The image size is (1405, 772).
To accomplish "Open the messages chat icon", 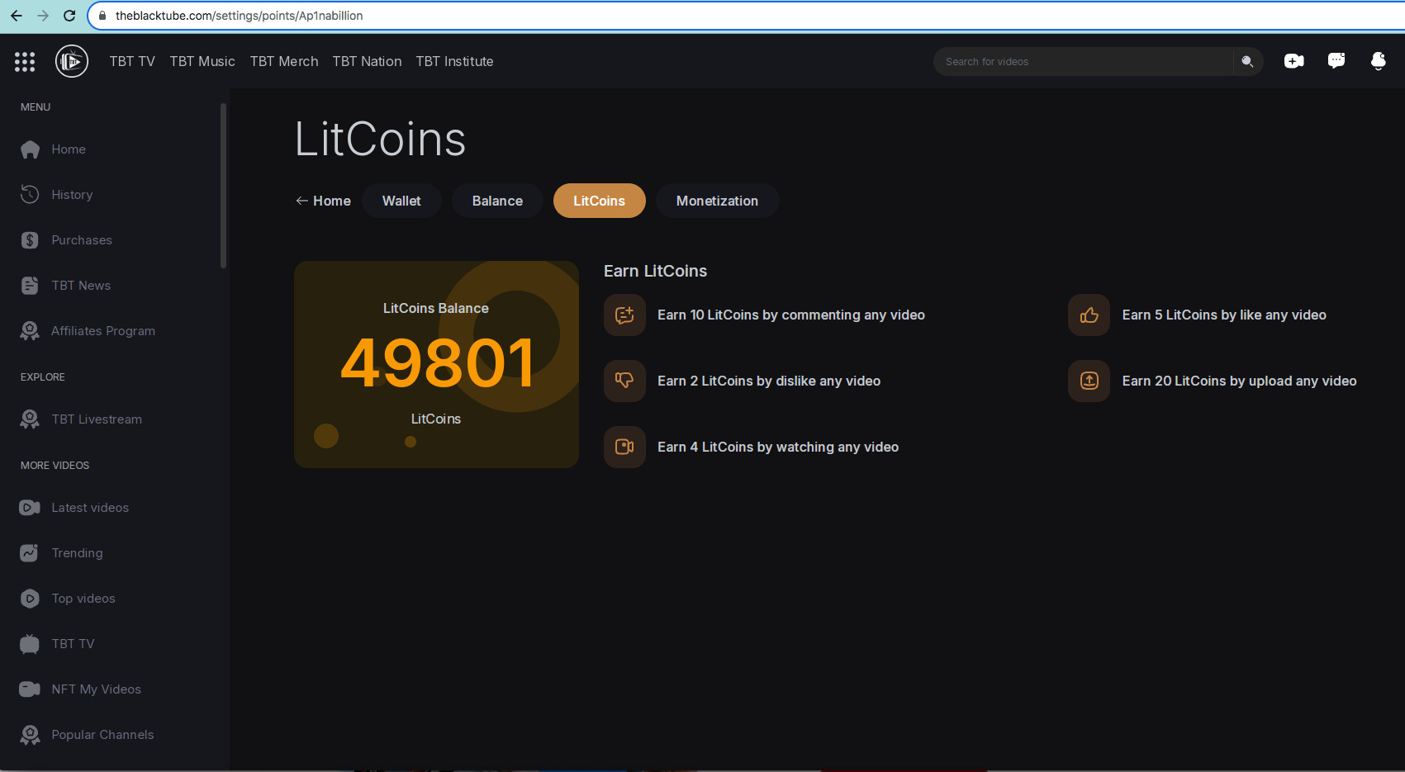I will click(1336, 60).
